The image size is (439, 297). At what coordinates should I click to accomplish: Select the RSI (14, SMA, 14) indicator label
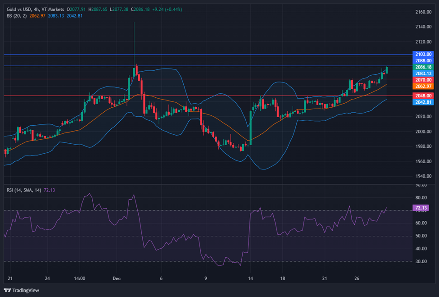pyautogui.click(x=23, y=190)
